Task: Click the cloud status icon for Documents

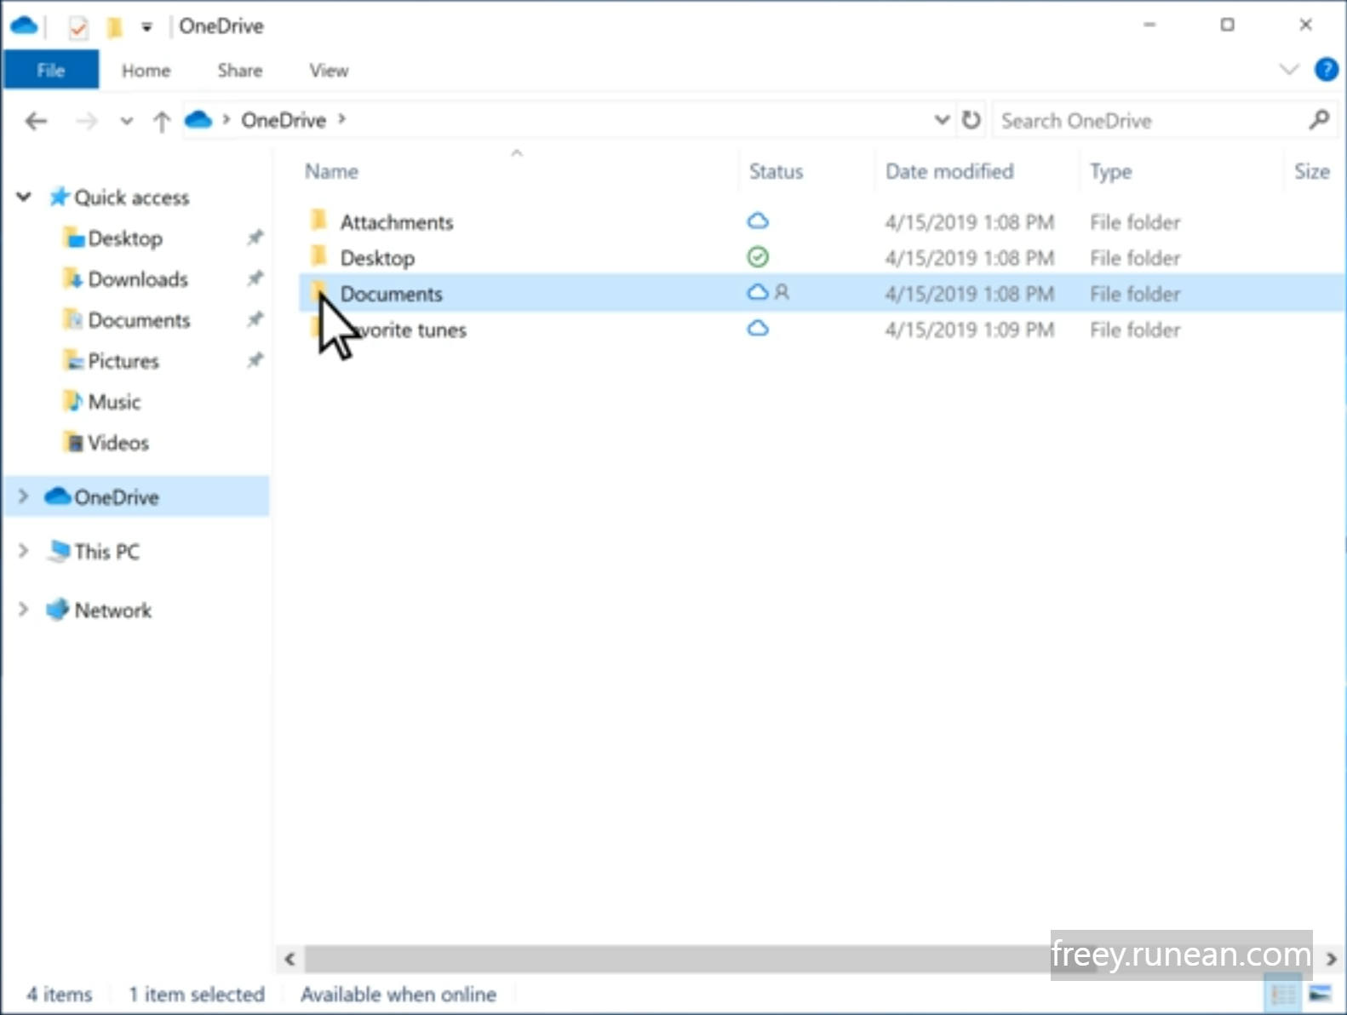Action: pos(758,293)
